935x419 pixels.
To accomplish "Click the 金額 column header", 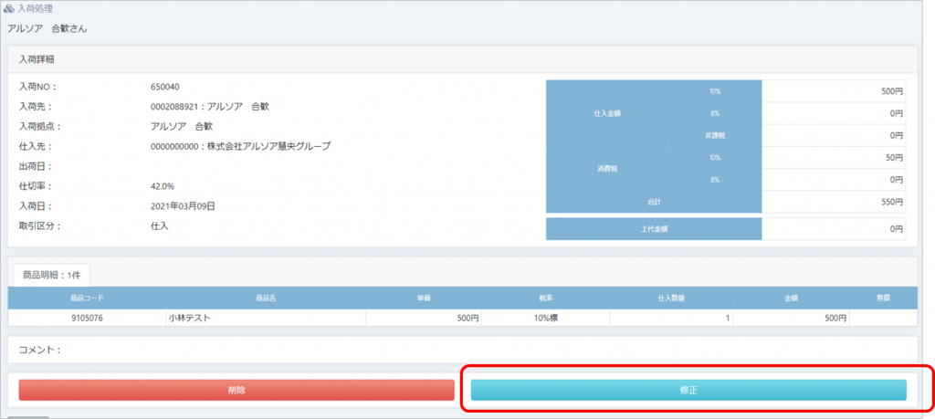I will [790, 298].
